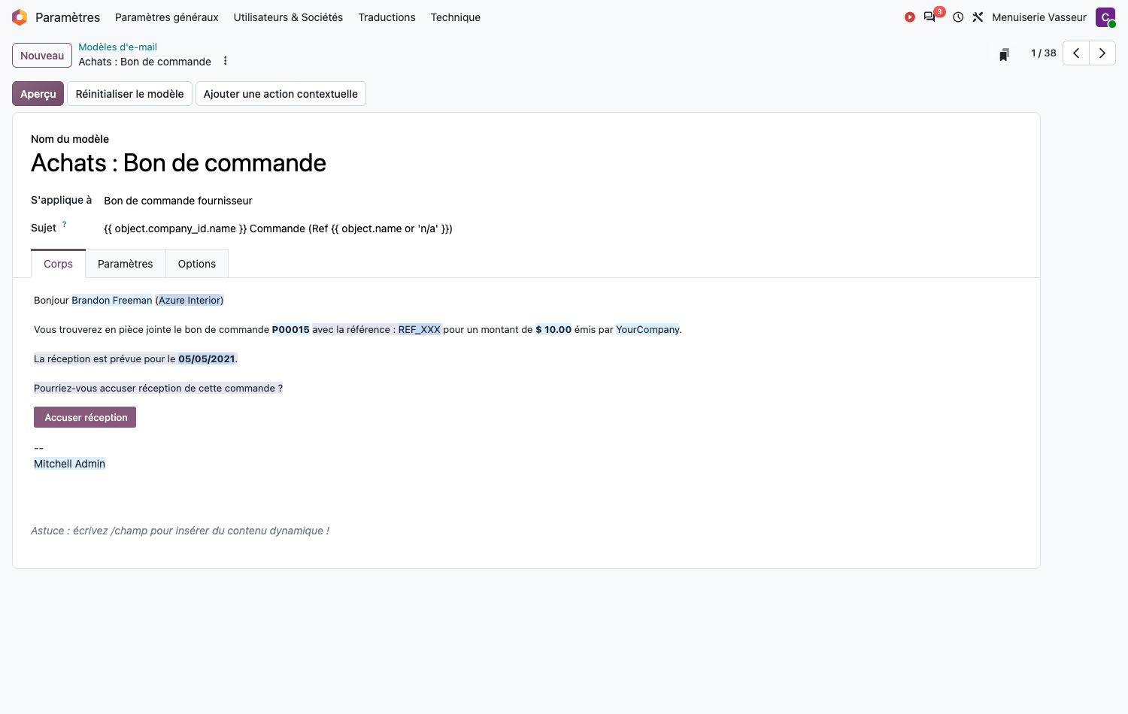Click Ajouter une action contextuelle

coord(280,94)
